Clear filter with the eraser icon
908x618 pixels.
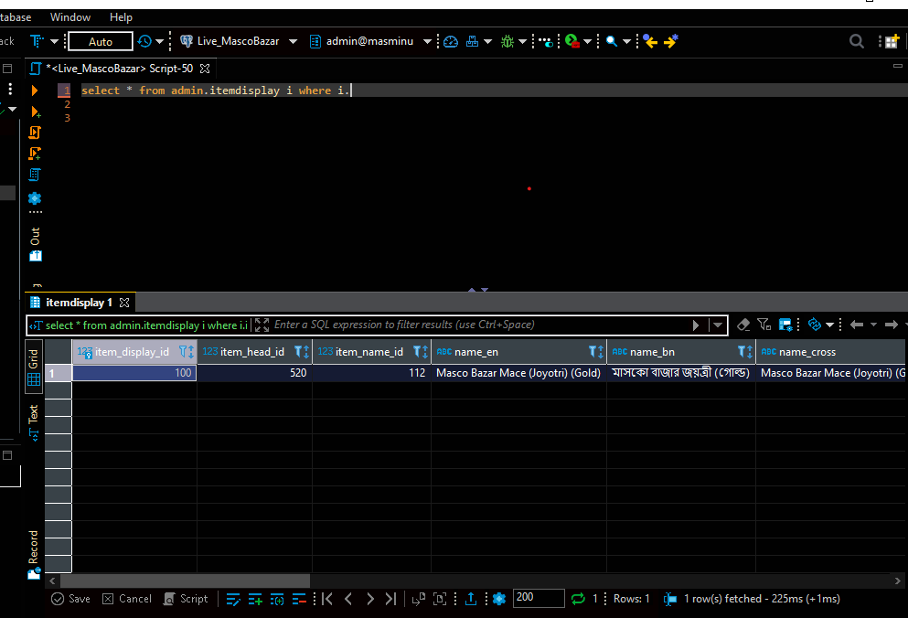coord(743,325)
